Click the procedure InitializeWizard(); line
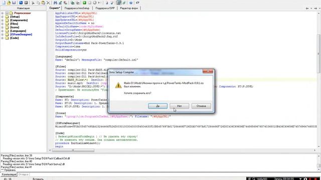The width and height of the screenshot is (321, 180). coord(78,143)
